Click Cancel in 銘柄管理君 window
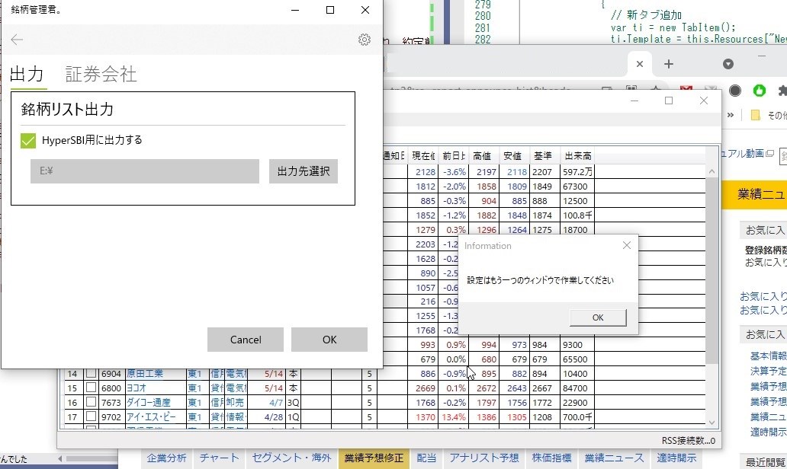This screenshot has width=787, height=469. click(246, 340)
